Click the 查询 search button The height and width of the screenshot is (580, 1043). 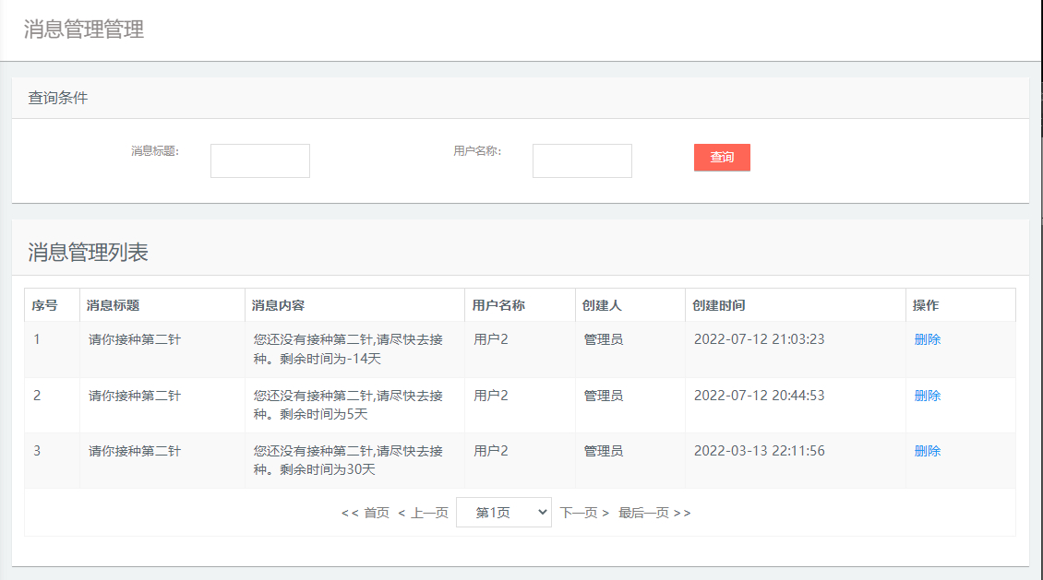(722, 158)
